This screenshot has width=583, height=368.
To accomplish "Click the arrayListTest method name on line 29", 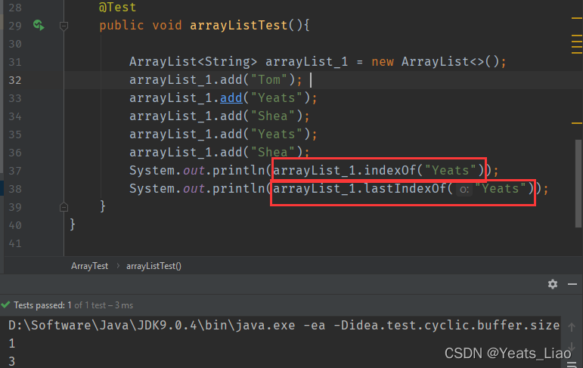I will 239,25.
